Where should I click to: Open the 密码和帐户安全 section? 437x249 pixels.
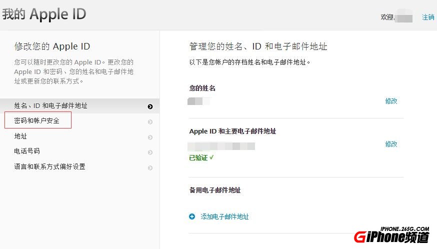point(37,121)
